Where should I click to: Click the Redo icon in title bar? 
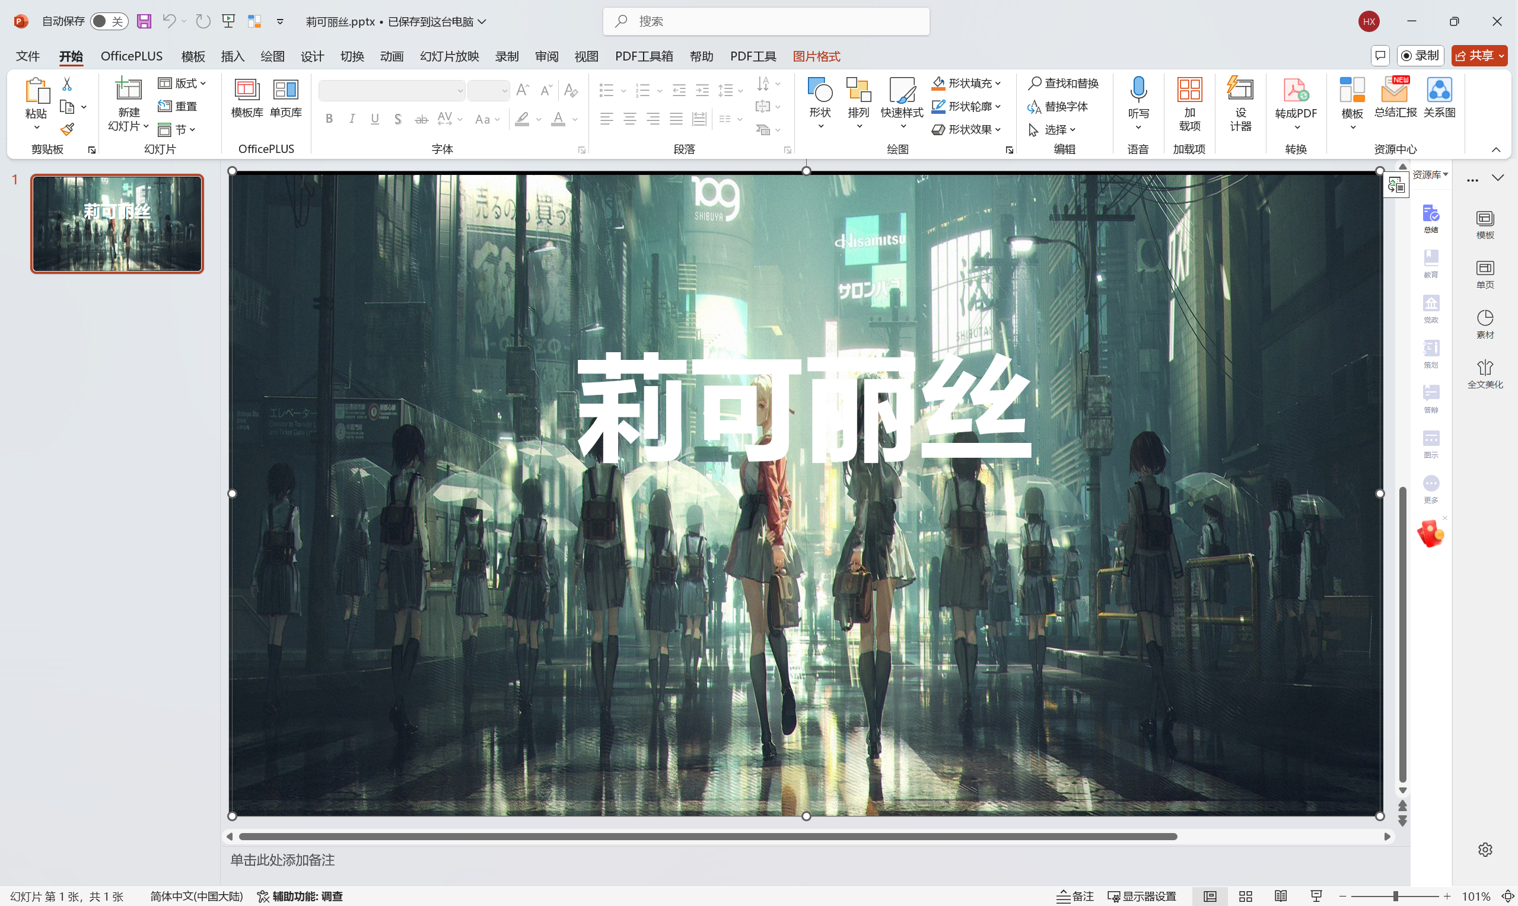(x=203, y=21)
